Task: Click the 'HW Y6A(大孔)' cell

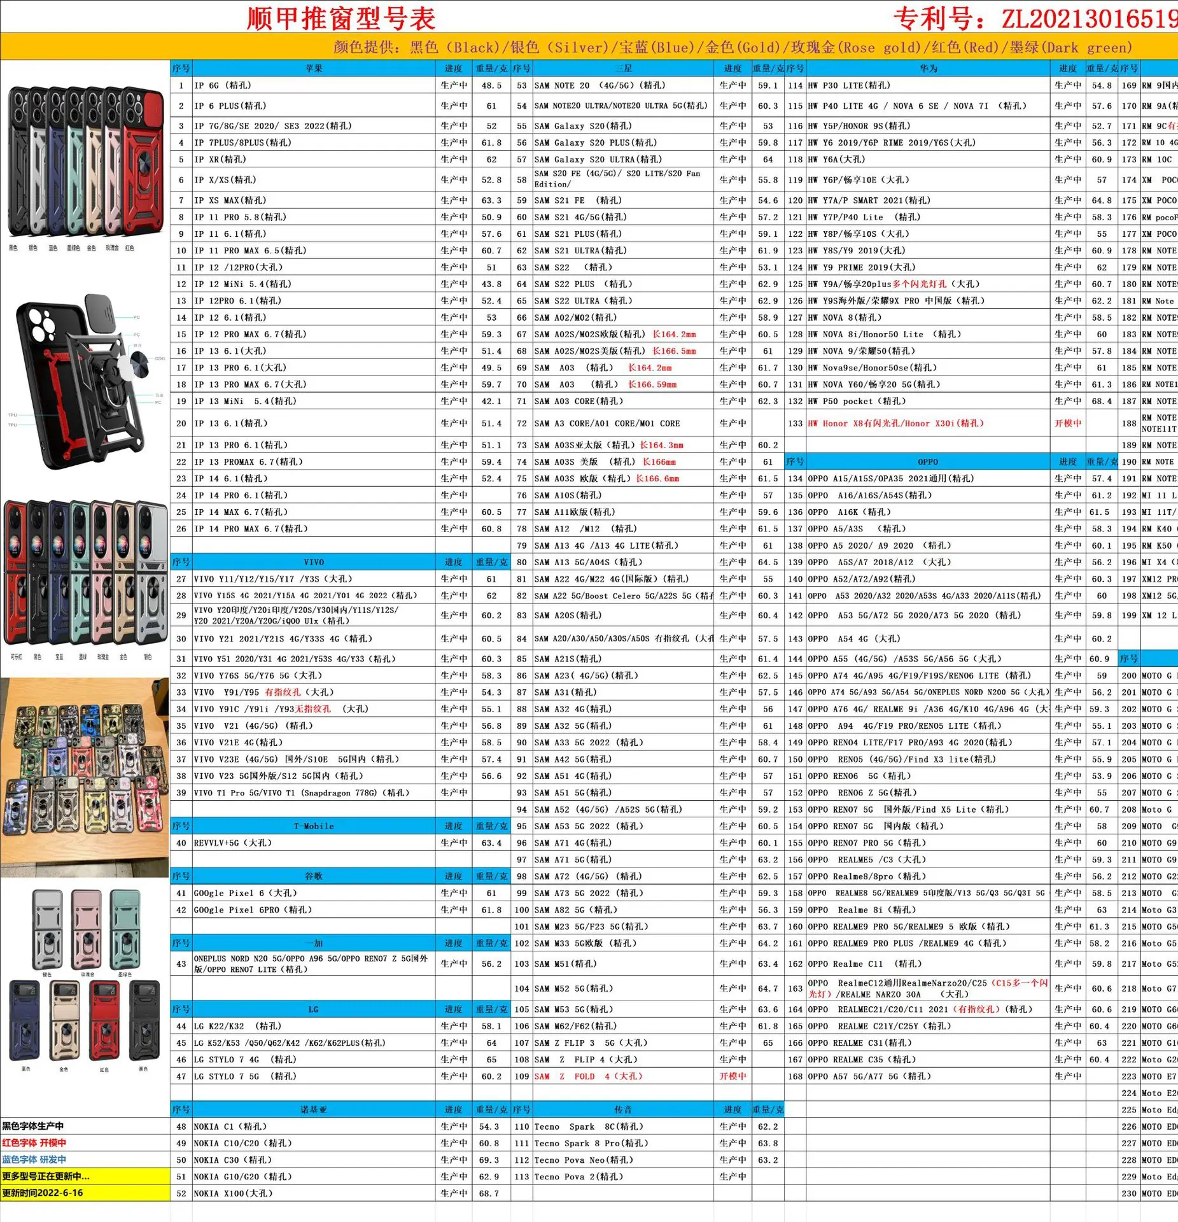Action: [929, 159]
